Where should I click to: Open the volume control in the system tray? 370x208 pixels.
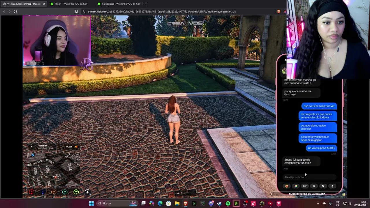pos(350,203)
